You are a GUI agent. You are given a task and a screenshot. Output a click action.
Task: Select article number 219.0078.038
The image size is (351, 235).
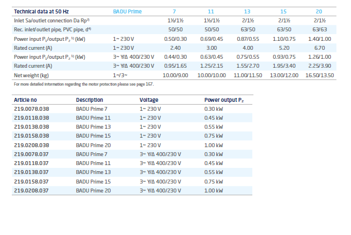[x=31, y=109]
